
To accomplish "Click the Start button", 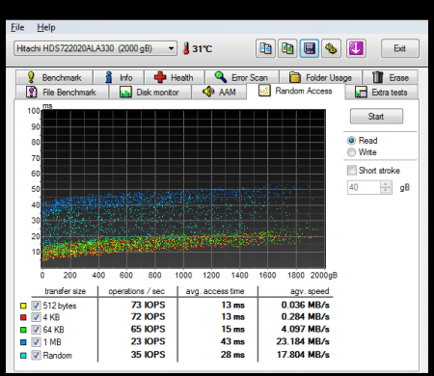I will tap(376, 116).
